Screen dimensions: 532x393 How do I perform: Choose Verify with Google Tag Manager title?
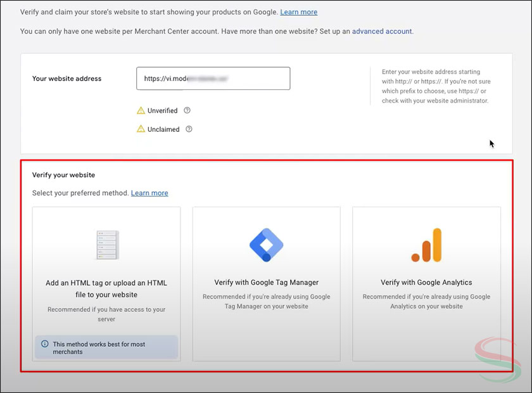(266, 282)
